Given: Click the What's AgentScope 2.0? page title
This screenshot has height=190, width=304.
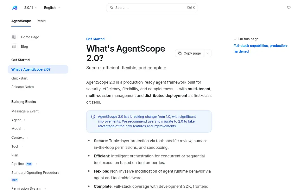Looking at the screenshot, I should click(x=126, y=53).
